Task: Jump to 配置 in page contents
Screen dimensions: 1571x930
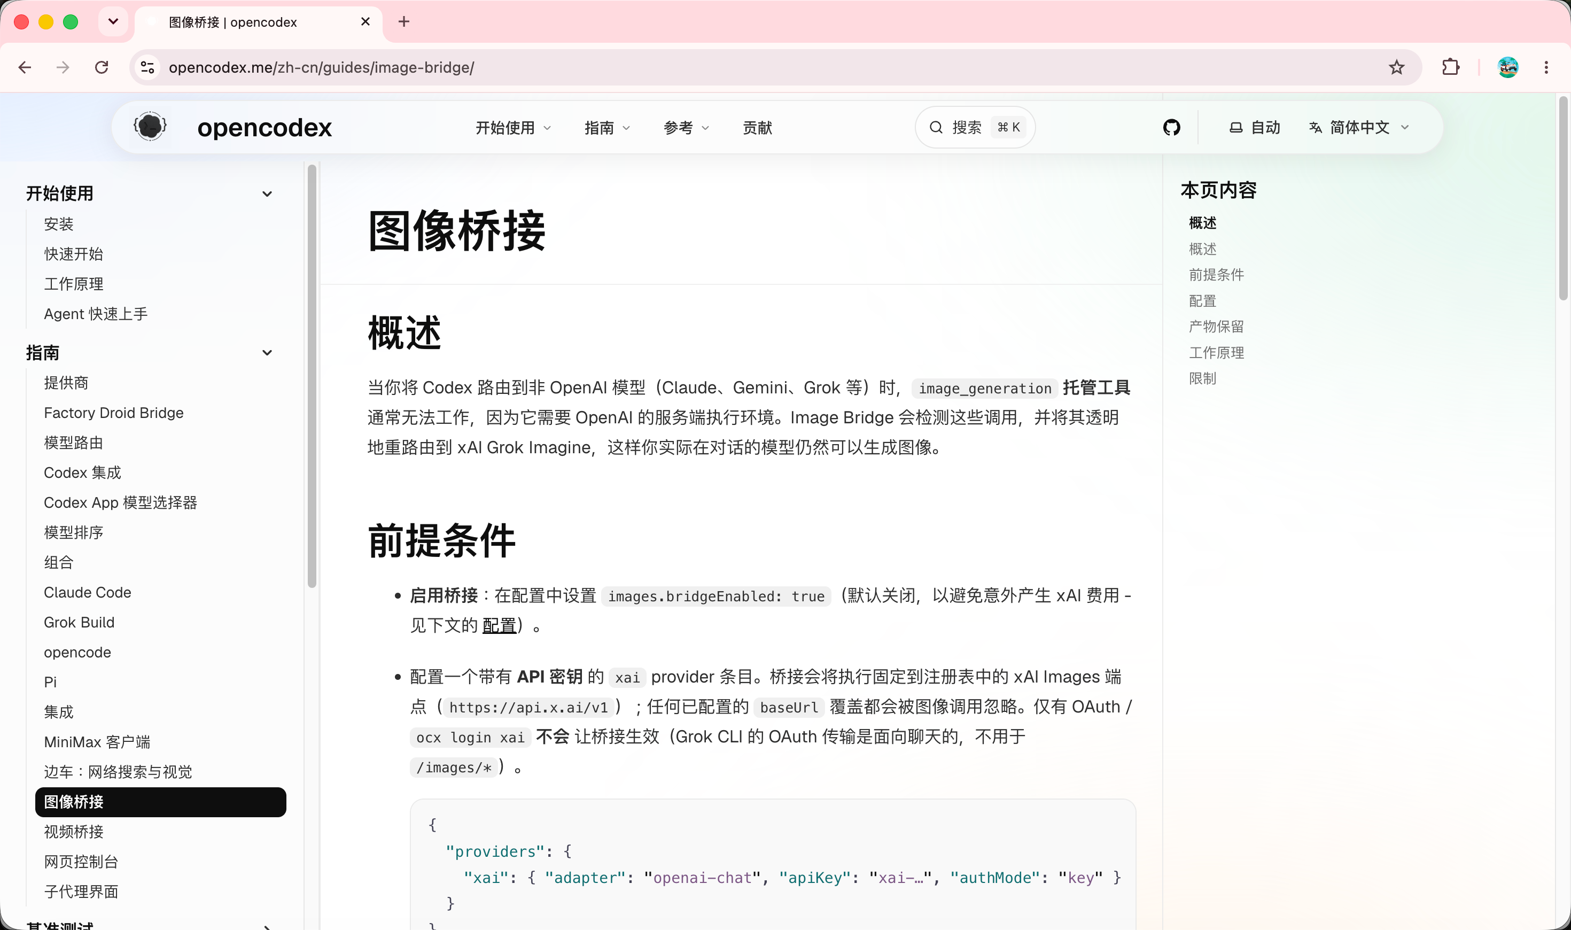Action: 1203,301
